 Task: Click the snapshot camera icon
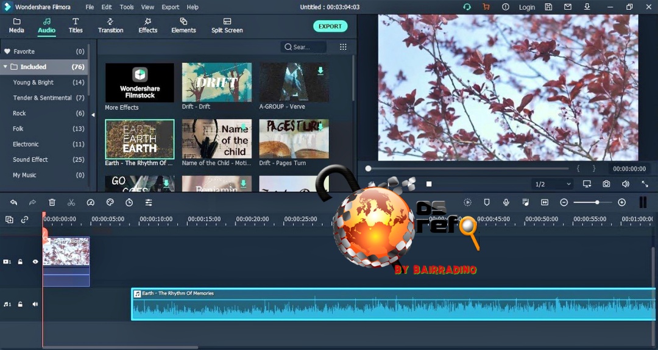click(606, 184)
